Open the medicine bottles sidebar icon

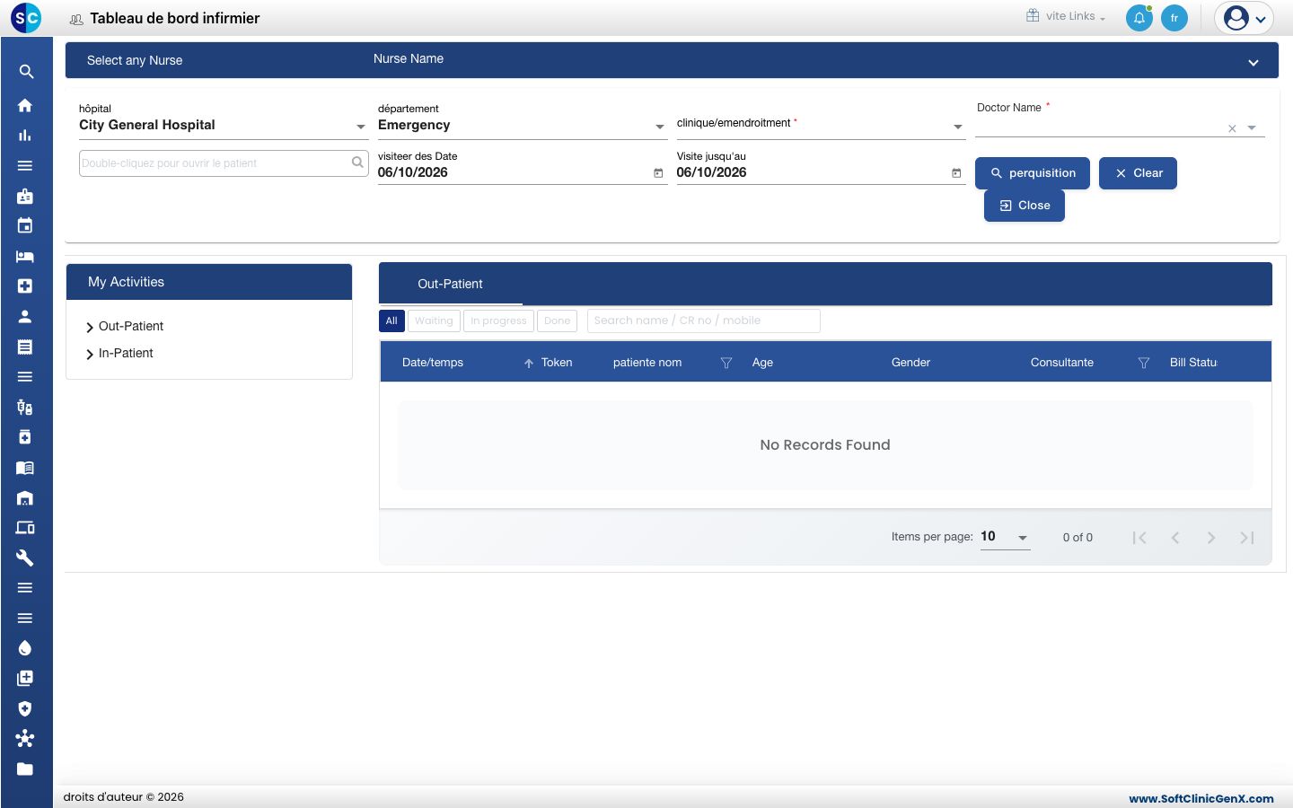(x=25, y=408)
